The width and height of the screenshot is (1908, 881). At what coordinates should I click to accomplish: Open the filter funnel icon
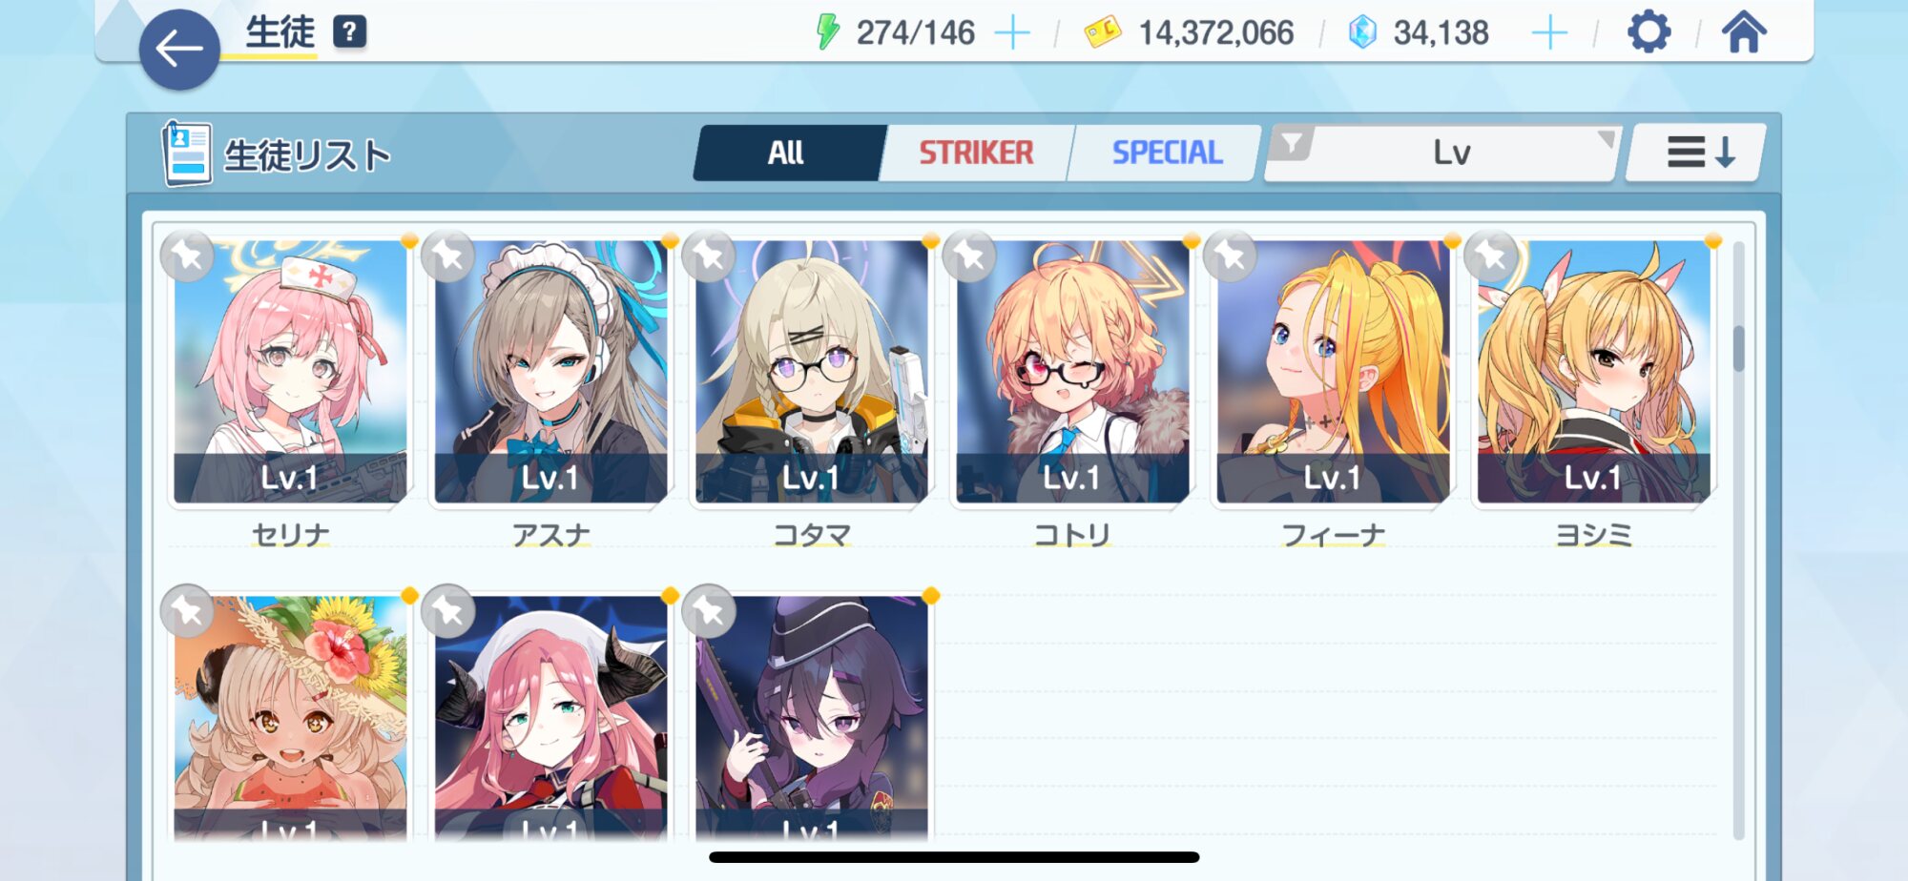[1292, 144]
